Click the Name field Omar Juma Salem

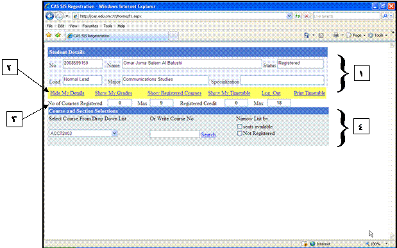(192, 64)
